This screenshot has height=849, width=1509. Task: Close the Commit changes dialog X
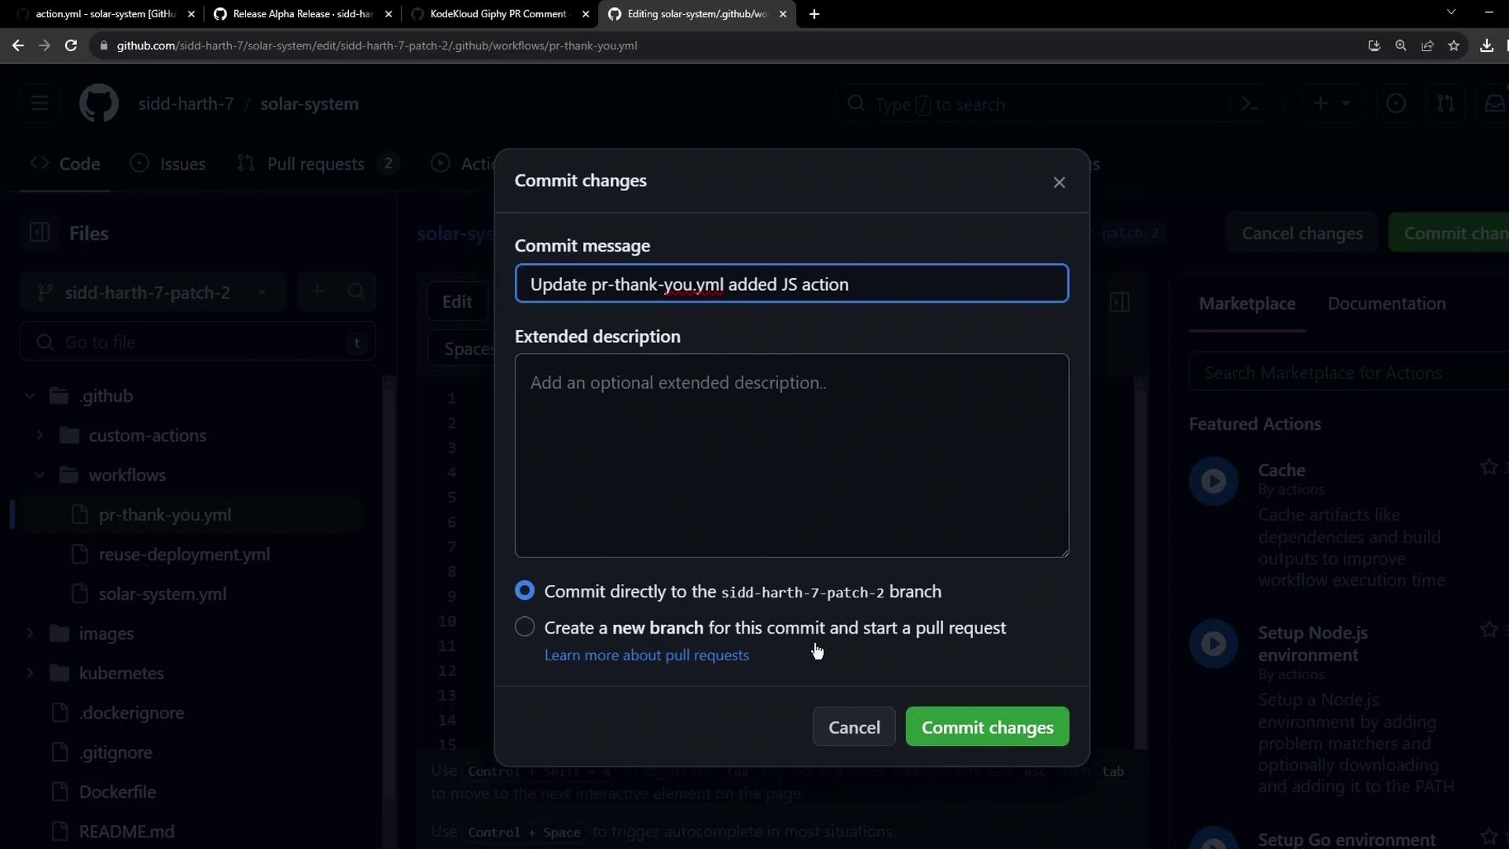(1059, 182)
